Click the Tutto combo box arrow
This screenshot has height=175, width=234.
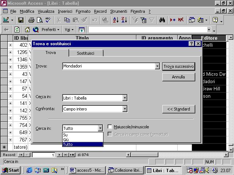100,128
